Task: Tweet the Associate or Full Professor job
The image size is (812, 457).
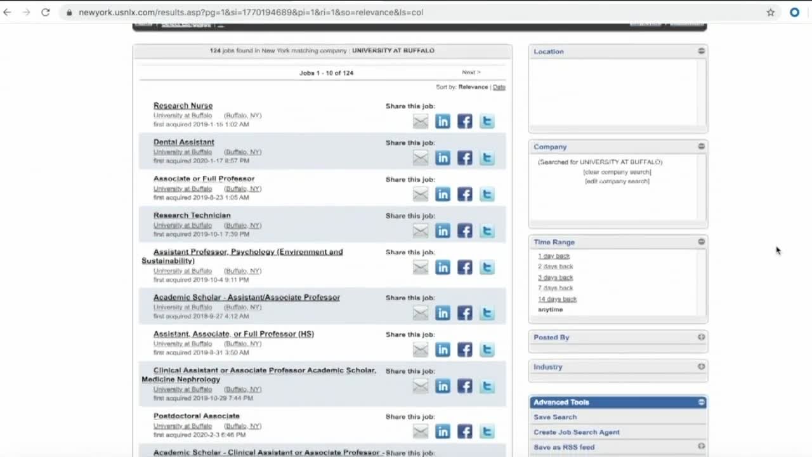Action: click(487, 195)
